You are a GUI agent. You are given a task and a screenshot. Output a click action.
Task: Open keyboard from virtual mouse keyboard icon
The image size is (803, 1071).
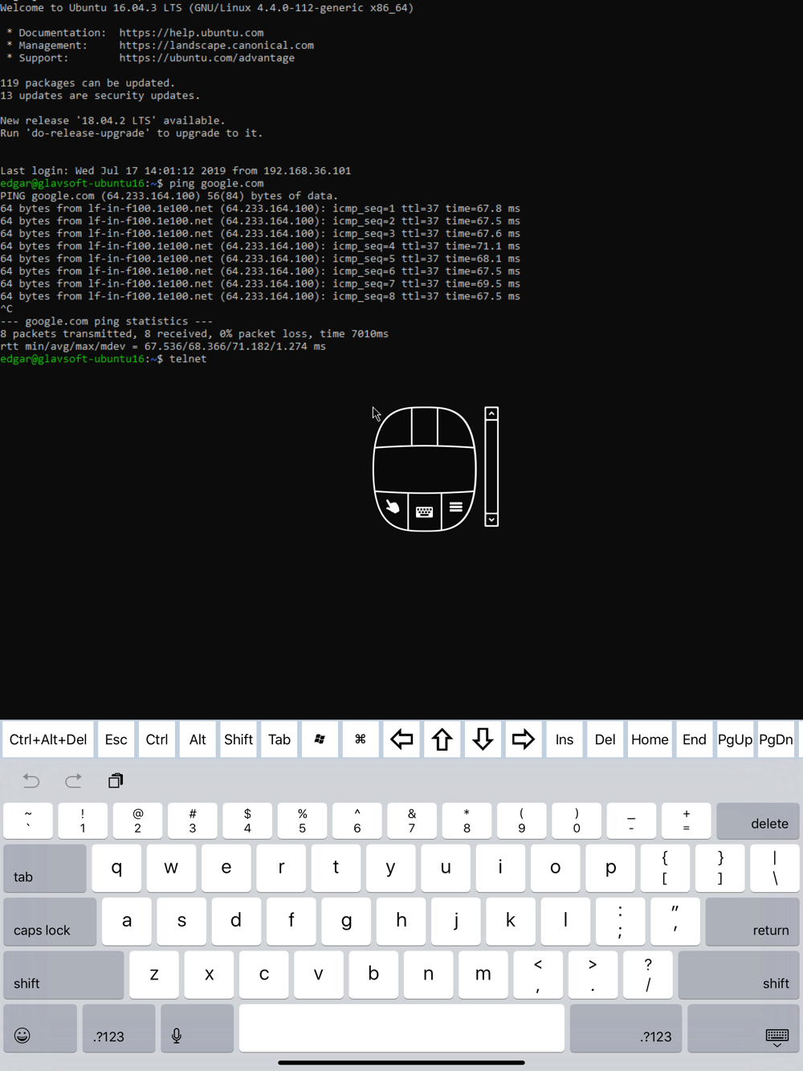[425, 511]
